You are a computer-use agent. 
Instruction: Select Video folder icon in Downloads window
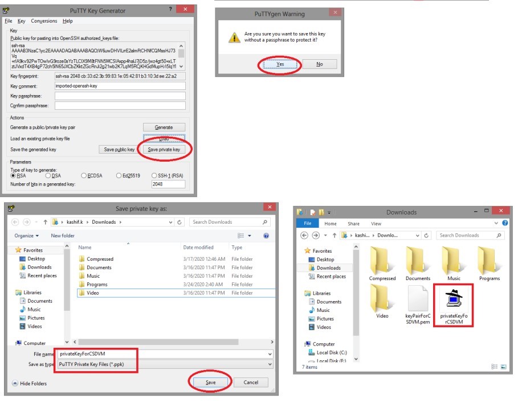click(x=382, y=301)
